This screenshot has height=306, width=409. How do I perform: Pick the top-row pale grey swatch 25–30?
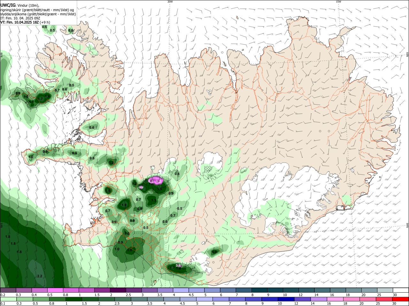pyautogui.click(x=385, y=290)
